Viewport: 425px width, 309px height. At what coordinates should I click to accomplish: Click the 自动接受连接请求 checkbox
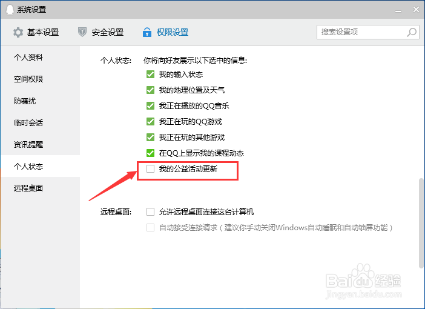[150, 227]
